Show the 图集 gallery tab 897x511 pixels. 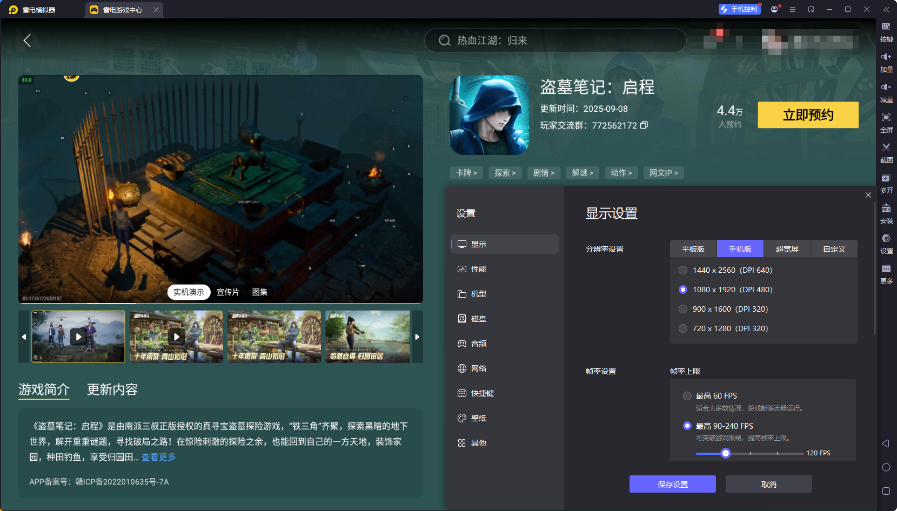pos(260,292)
